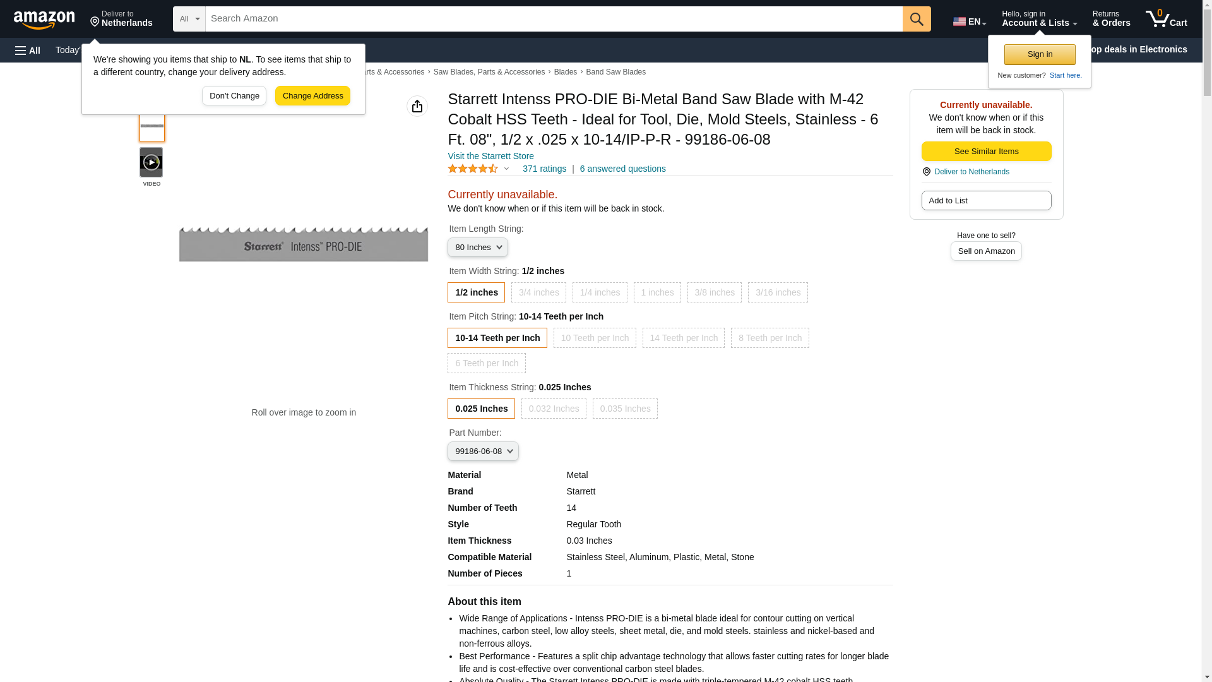
Task: Click inside the Search Amazon field
Action: [554, 19]
